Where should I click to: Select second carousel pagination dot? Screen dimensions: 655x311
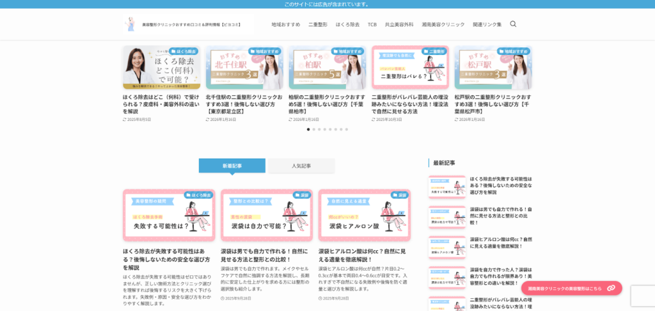313,129
